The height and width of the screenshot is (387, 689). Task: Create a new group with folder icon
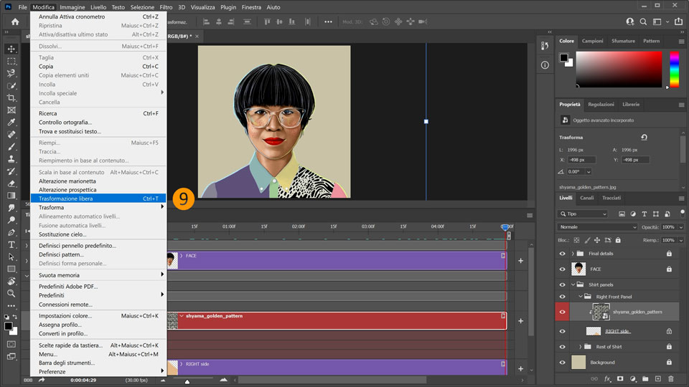pyautogui.click(x=645, y=378)
